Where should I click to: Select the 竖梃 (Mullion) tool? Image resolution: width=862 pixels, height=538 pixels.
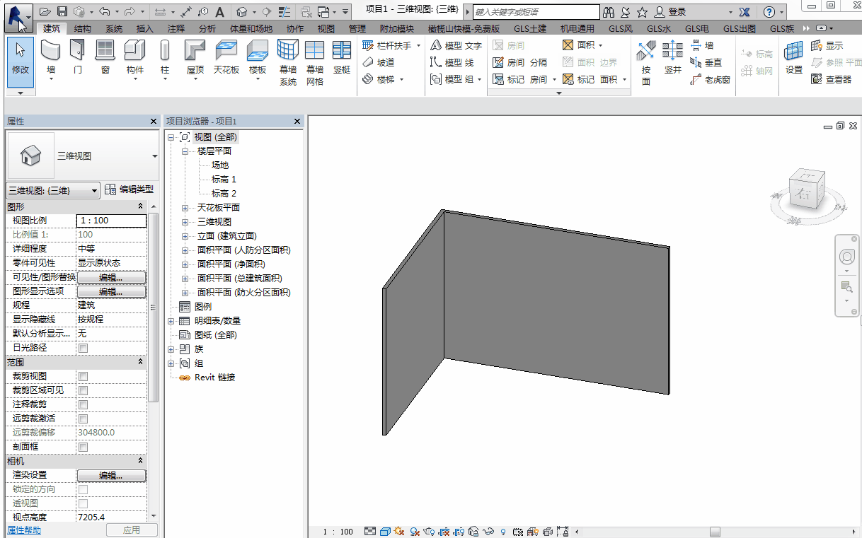[x=342, y=57]
